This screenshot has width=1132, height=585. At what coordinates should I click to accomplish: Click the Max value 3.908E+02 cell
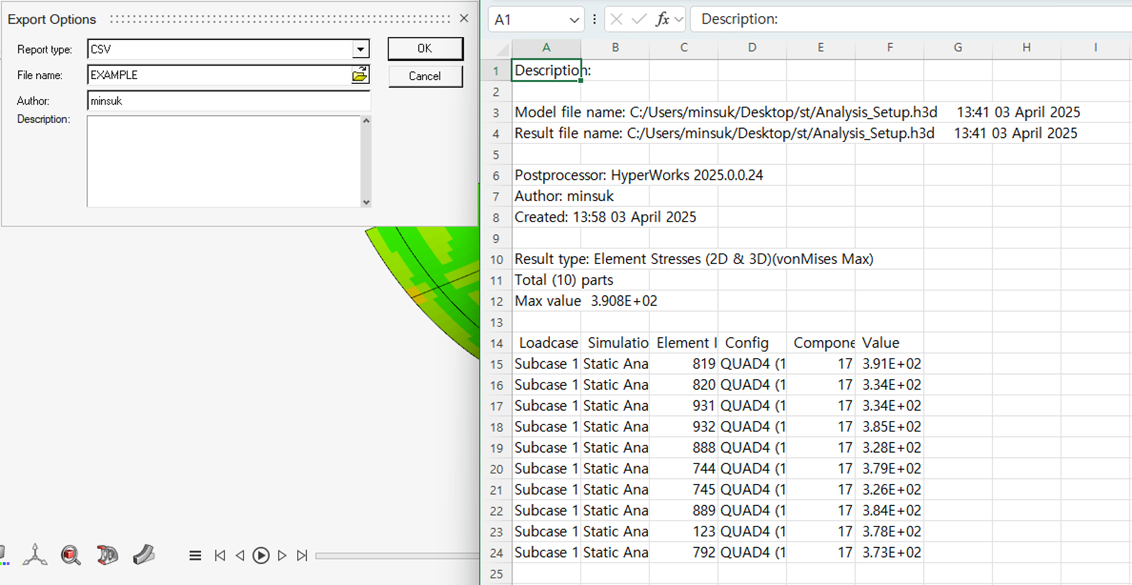pyautogui.click(x=546, y=301)
